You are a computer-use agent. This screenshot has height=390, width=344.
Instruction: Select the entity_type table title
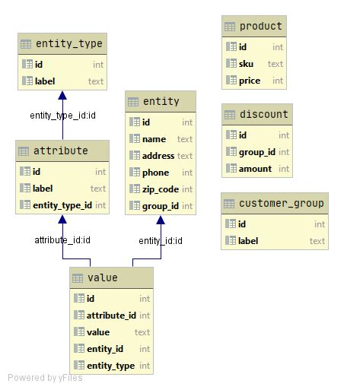click(69, 44)
